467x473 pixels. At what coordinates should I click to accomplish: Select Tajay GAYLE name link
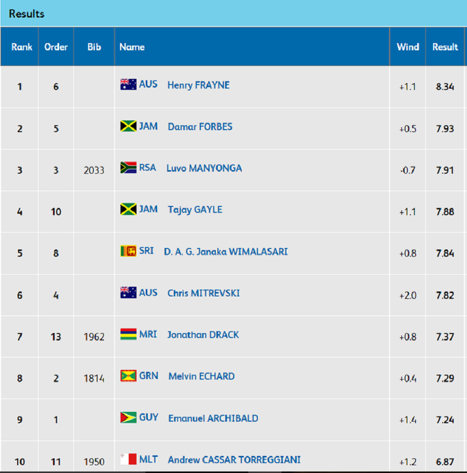195,210
